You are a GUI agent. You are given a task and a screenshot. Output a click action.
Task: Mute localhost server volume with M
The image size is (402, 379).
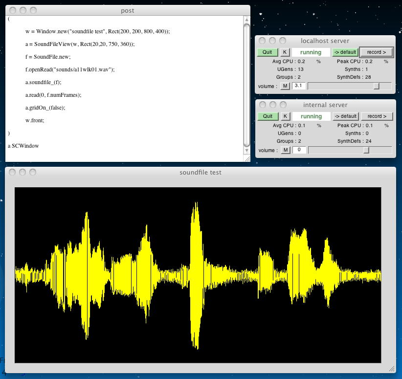click(x=285, y=86)
